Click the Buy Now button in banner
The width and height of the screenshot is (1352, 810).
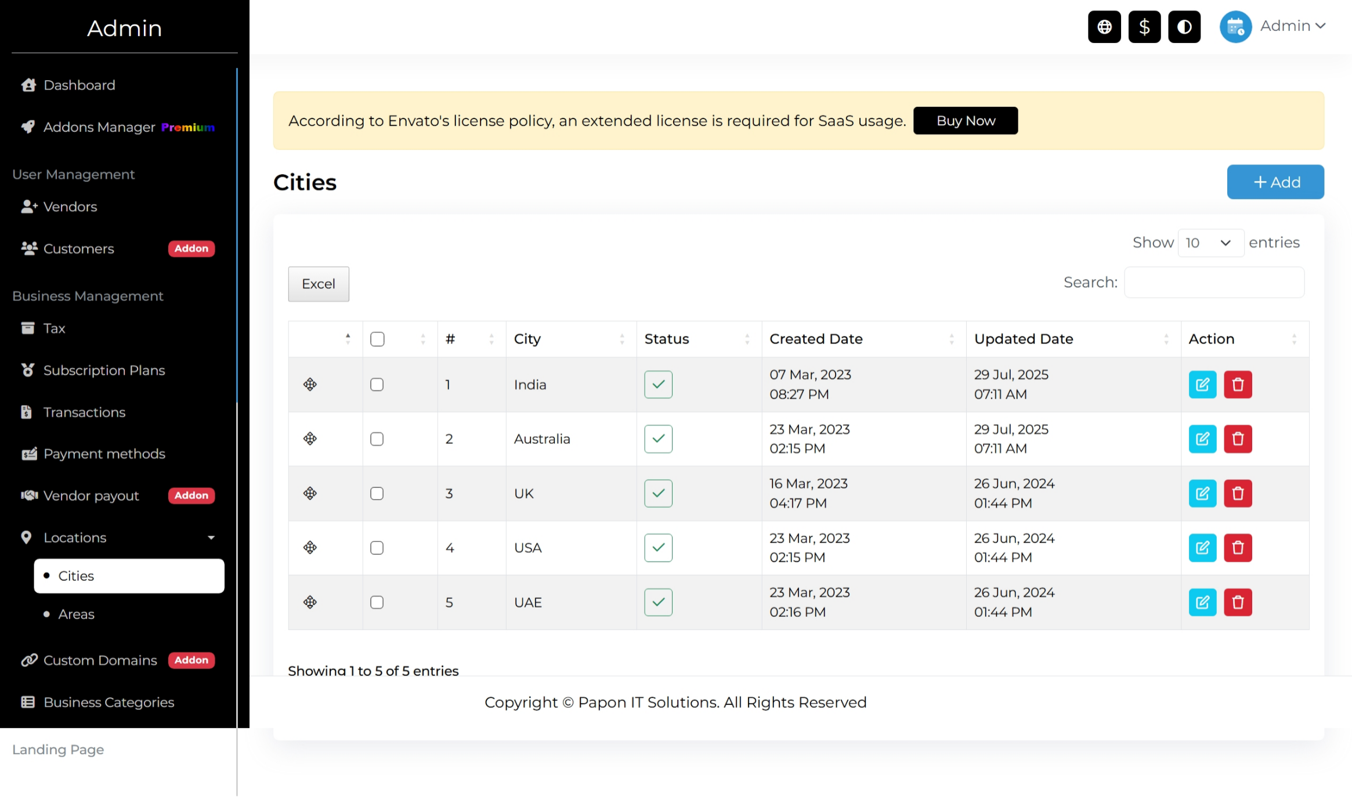click(965, 121)
